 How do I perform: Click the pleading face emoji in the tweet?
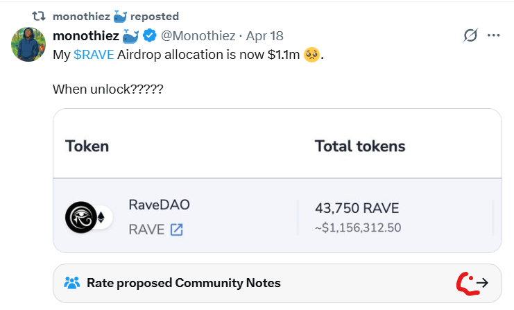(312, 55)
